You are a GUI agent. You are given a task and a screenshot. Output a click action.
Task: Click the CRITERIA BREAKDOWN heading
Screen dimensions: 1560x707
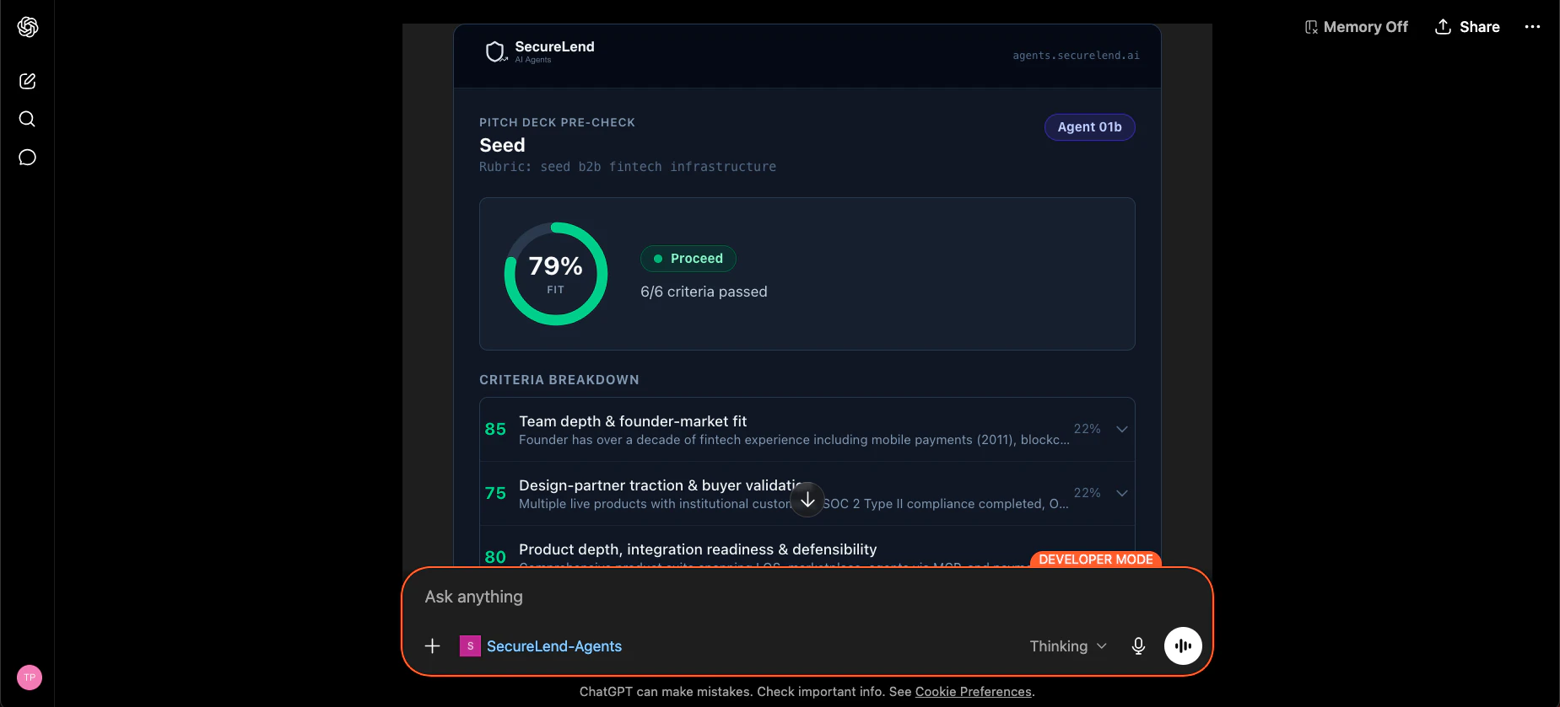point(559,380)
